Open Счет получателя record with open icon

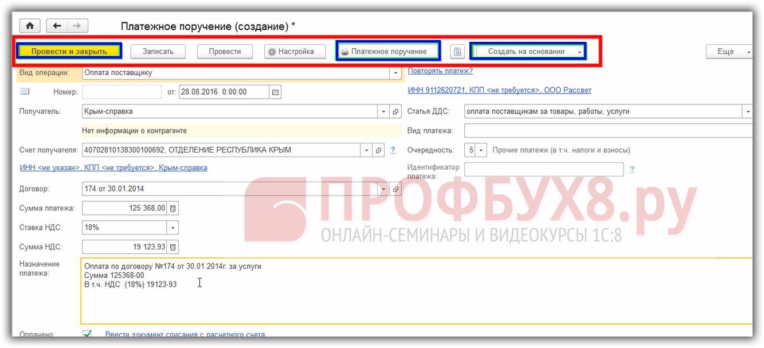pos(378,150)
